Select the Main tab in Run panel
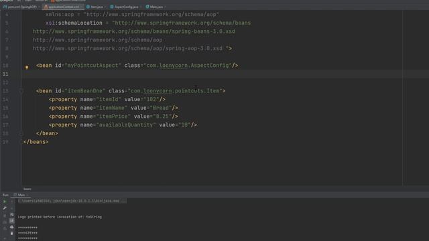This screenshot has height=241, width=429. coord(21,195)
